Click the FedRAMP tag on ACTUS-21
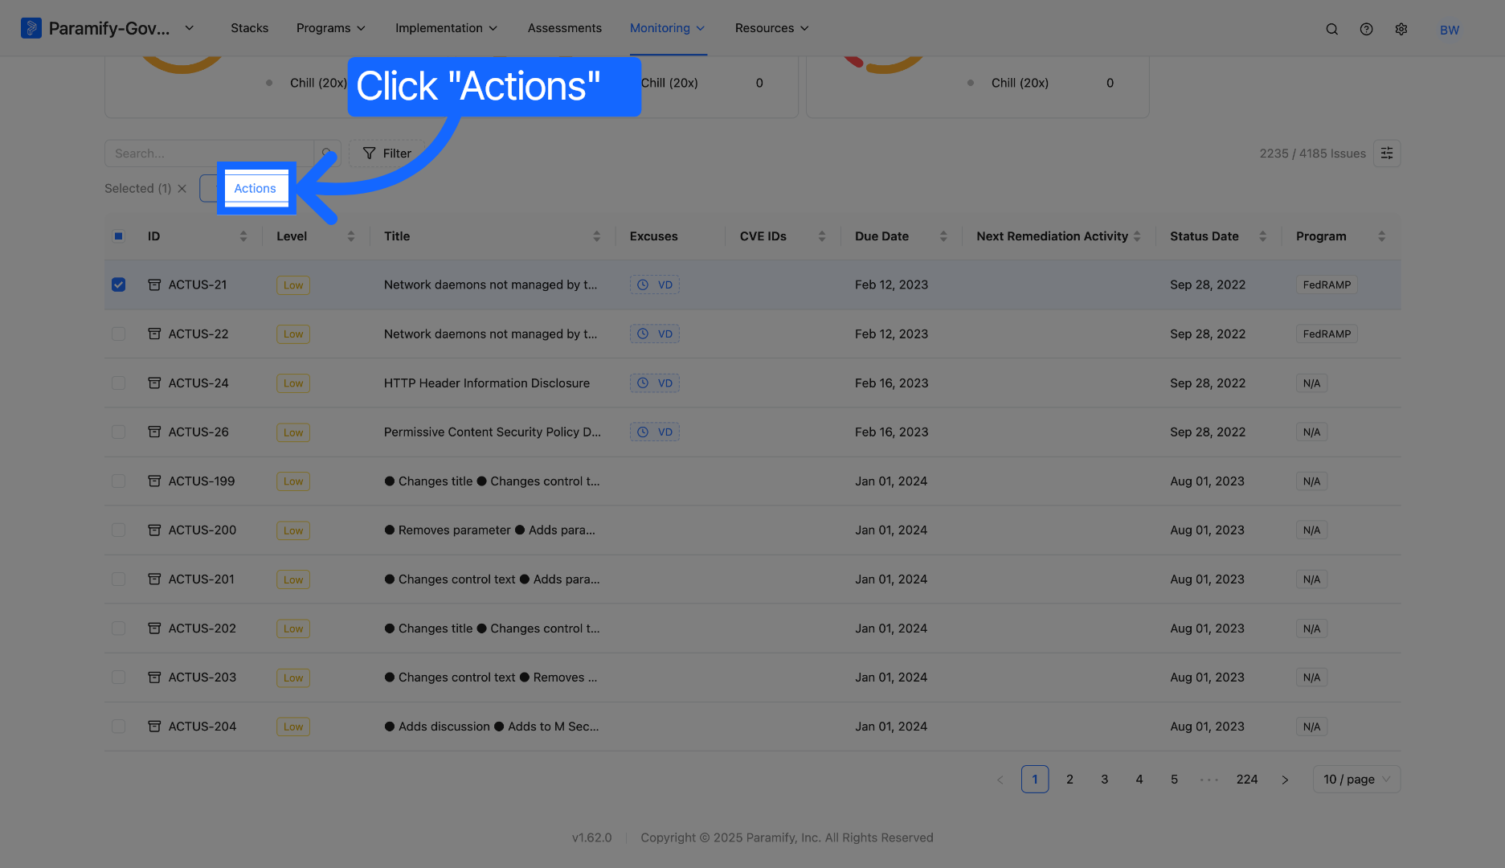This screenshot has width=1505, height=868. pyautogui.click(x=1327, y=285)
